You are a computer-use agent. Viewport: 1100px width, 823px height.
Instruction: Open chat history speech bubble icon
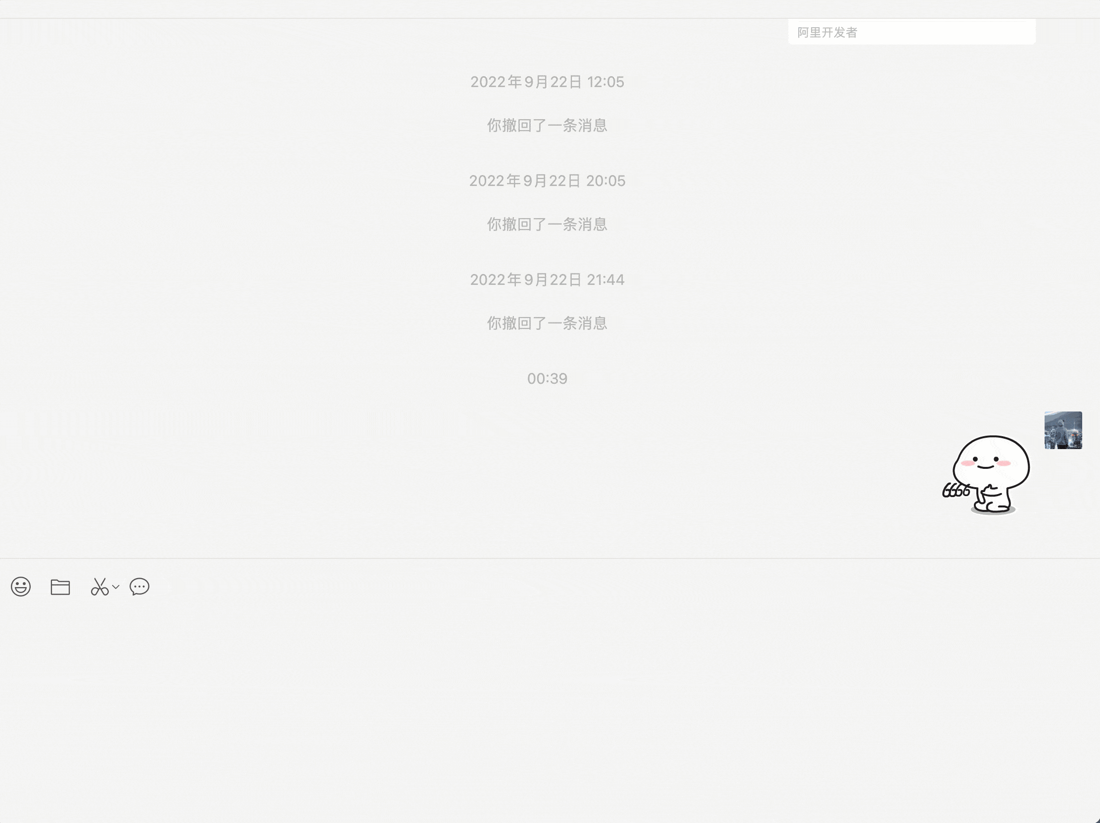click(x=139, y=587)
